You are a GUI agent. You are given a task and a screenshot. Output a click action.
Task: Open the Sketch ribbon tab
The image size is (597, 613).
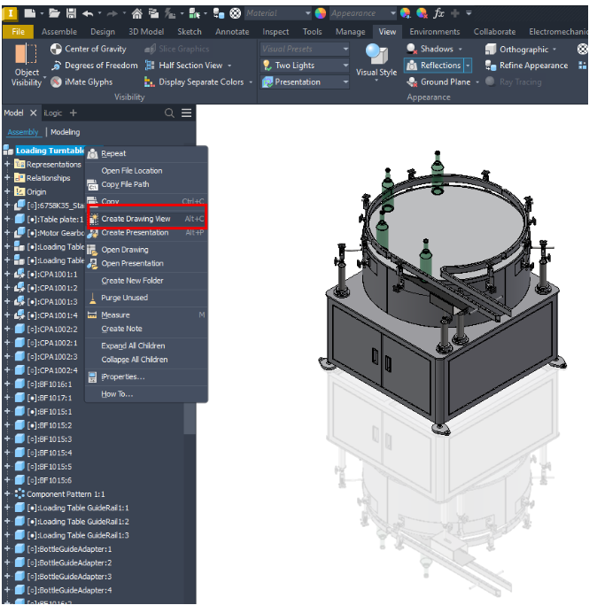(190, 32)
